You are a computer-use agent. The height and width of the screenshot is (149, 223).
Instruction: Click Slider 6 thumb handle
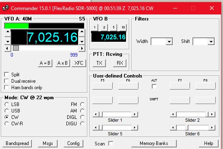tap(187, 128)
